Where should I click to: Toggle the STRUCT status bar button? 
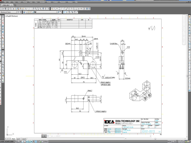coord(46,141)
